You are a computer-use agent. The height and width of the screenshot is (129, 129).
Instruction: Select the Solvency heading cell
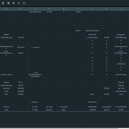click(x=35, y=102)
